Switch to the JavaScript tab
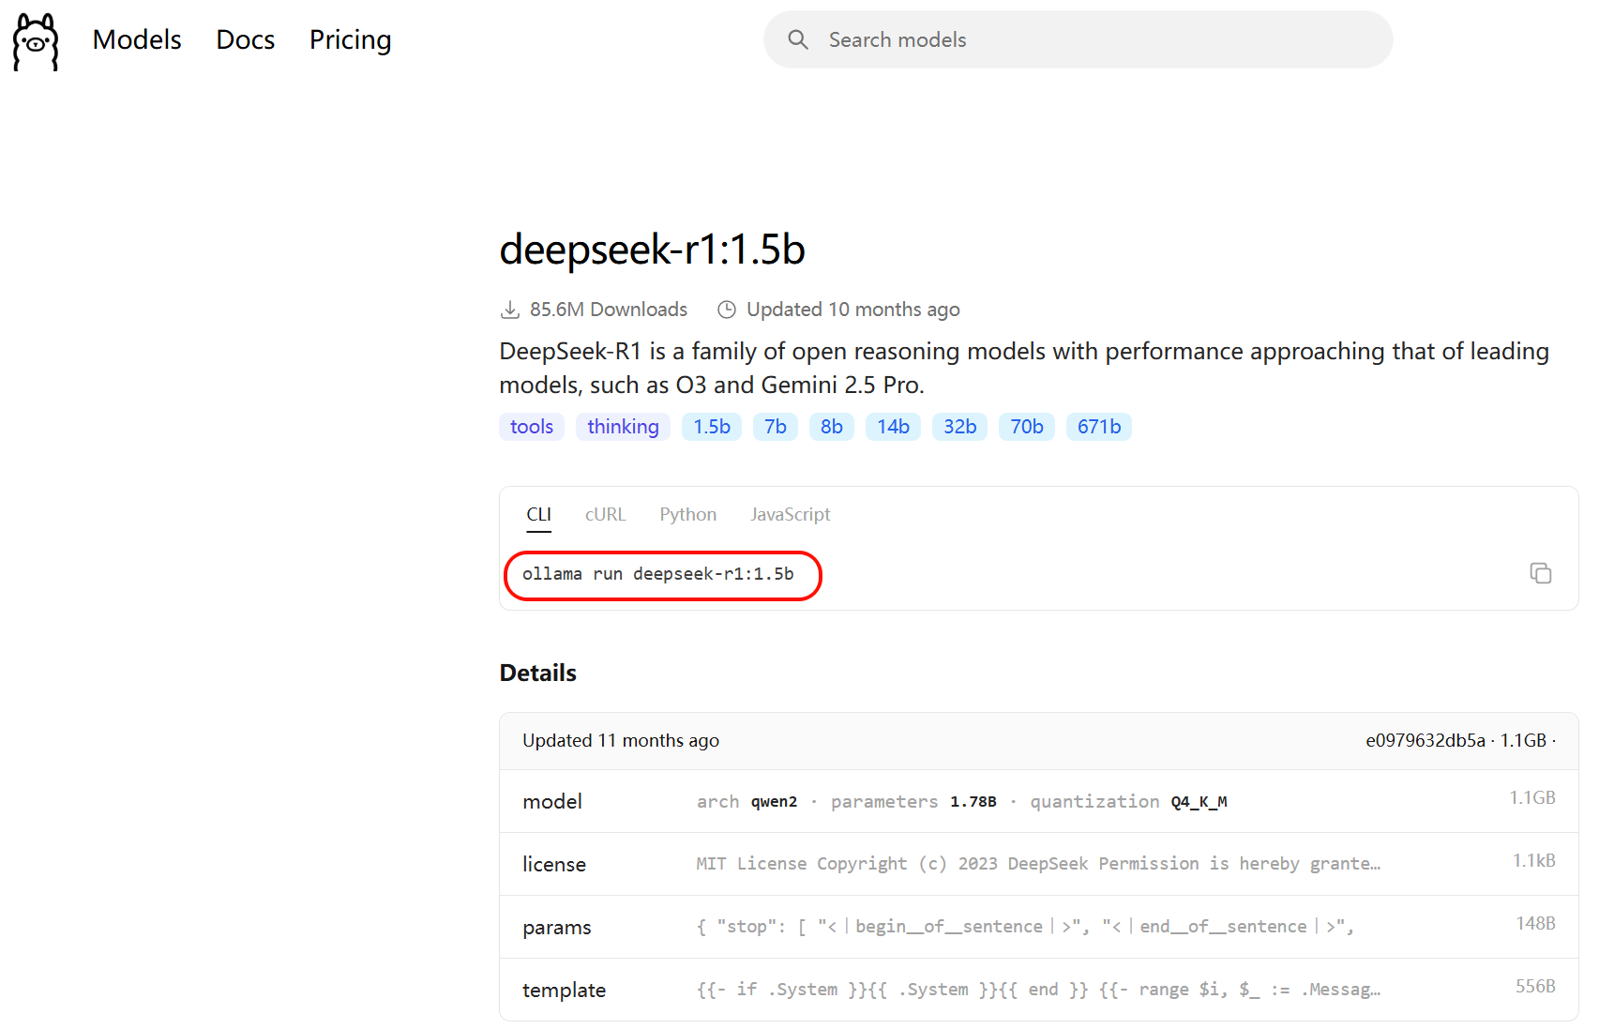Image resolution: width=1614 pixels, height=1029 pixels. coord(790,514)
